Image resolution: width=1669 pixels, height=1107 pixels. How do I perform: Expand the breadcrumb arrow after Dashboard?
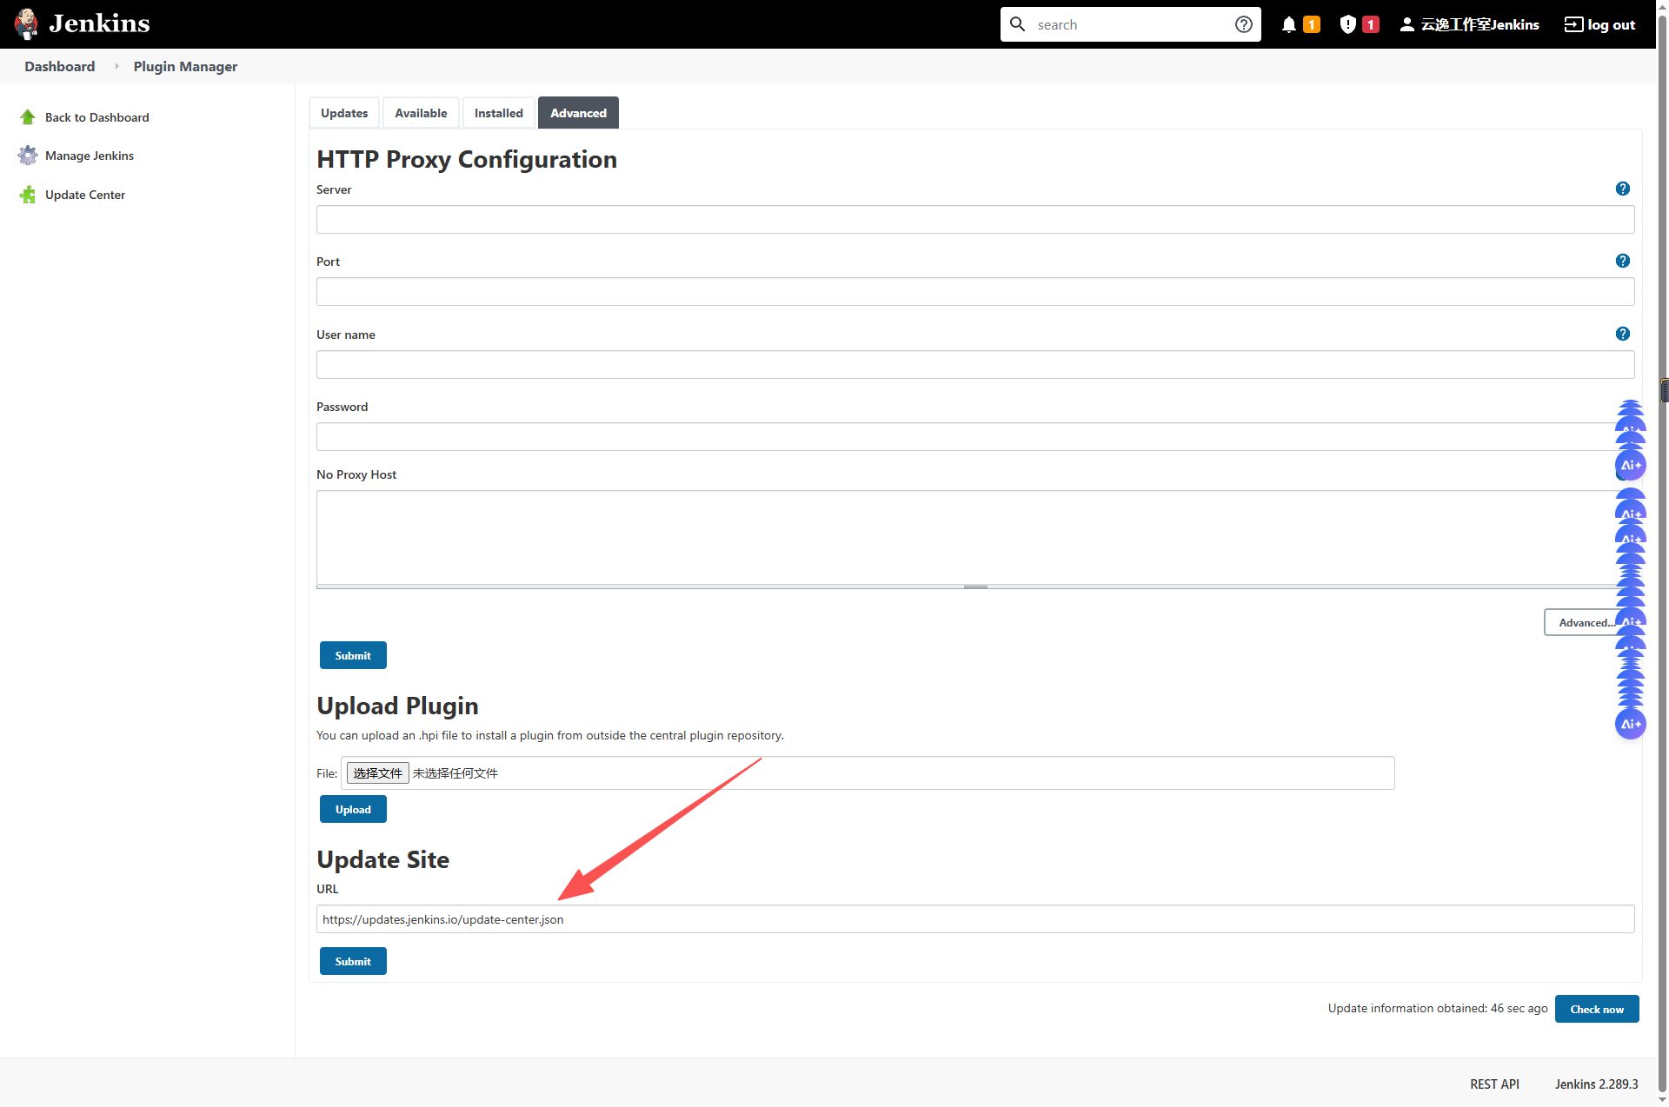pos(116,66)
